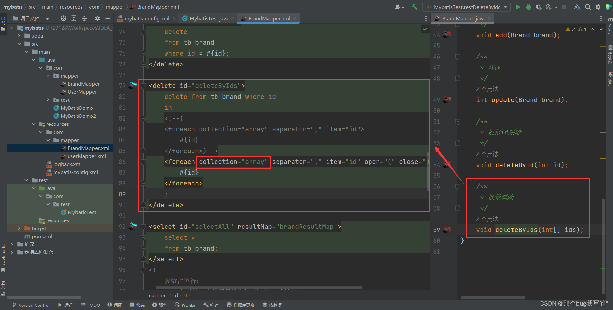This screenshot has height=310, width=613.
Task: Click MyBatis gutter icon on line 92
Action: [133, 226]
